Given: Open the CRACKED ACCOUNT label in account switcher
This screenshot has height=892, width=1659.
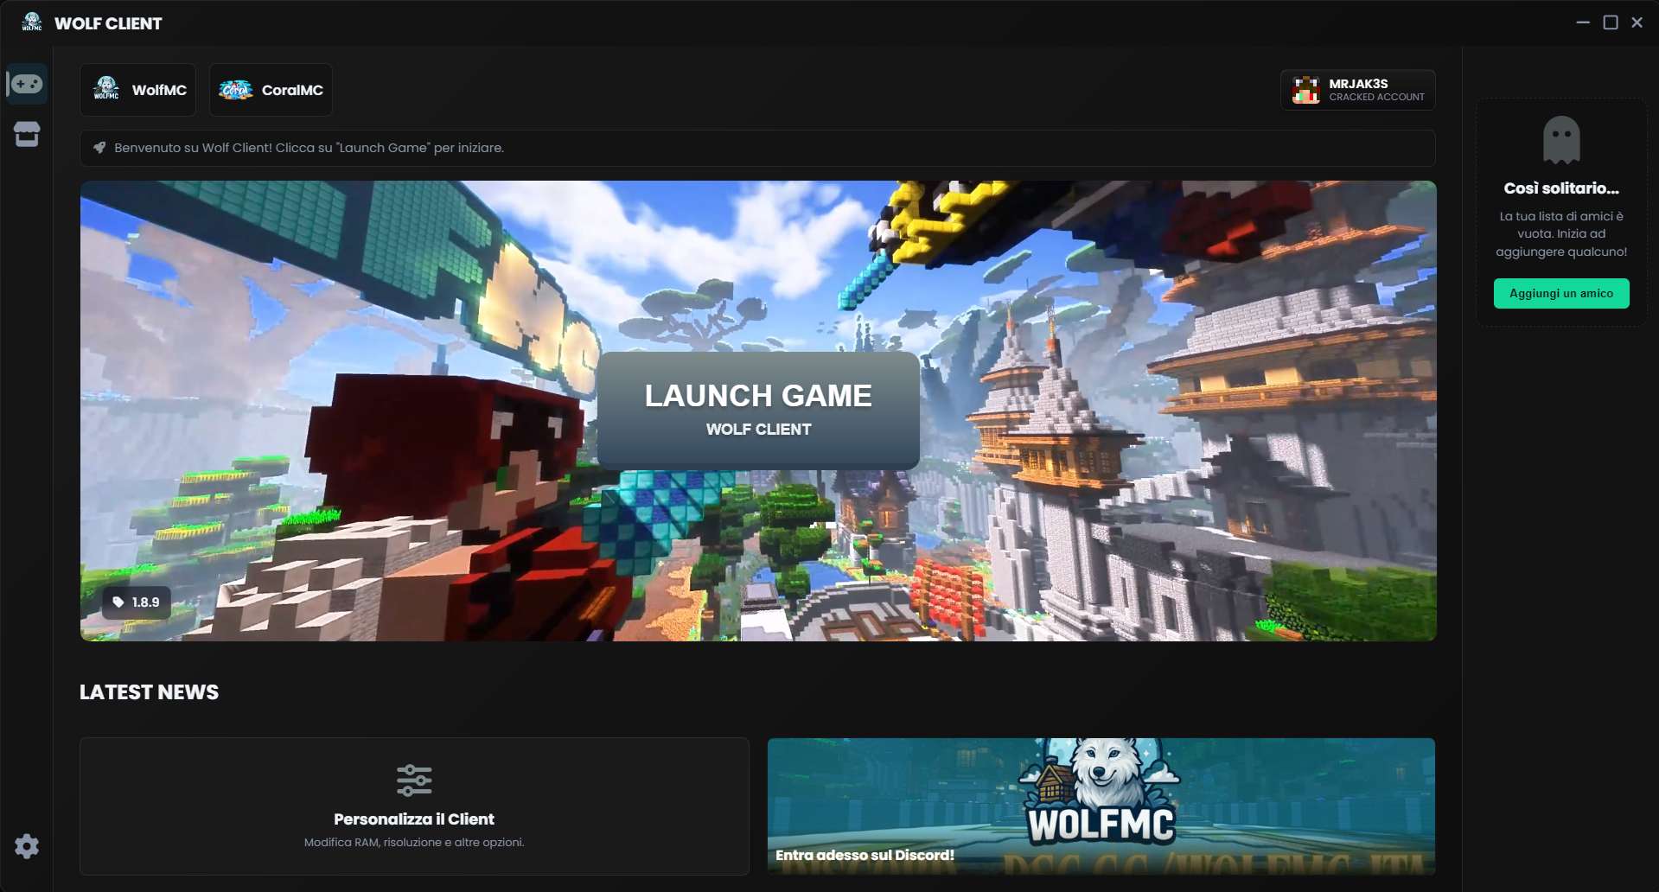Looking at the screenshot, I should [x=1376, y=98].
